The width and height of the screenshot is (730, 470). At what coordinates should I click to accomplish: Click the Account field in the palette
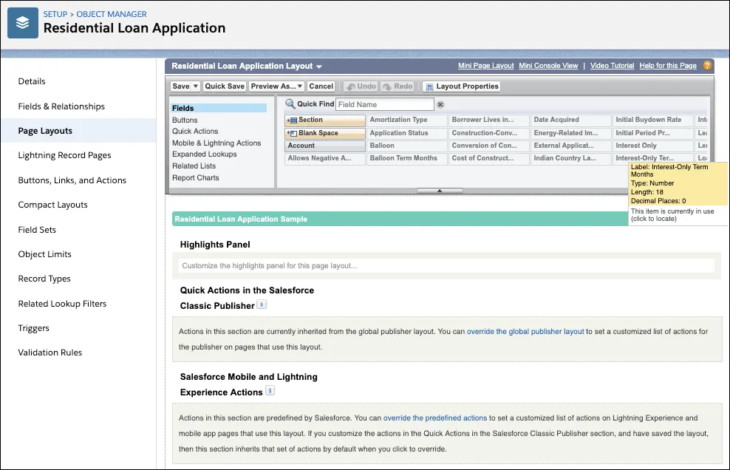(325, 146)
